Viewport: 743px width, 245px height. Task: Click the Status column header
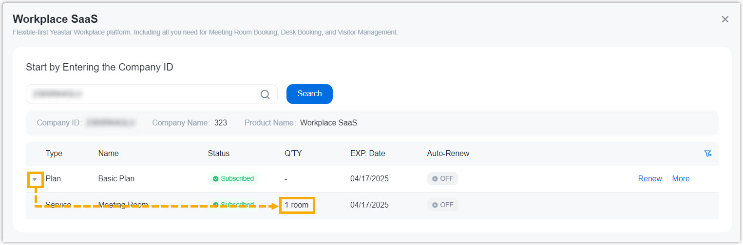(218, 154)
